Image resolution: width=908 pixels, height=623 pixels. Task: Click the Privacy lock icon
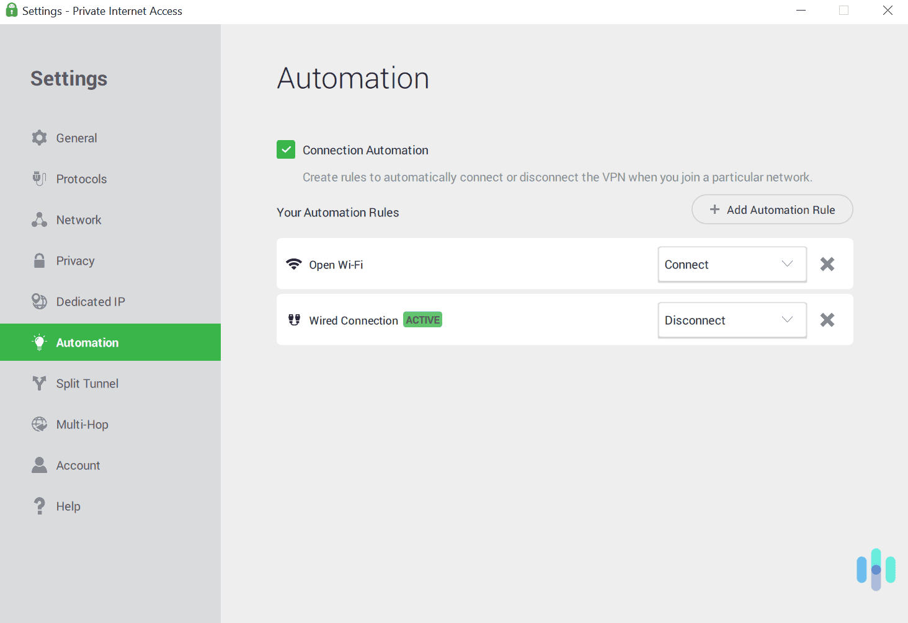39,260
